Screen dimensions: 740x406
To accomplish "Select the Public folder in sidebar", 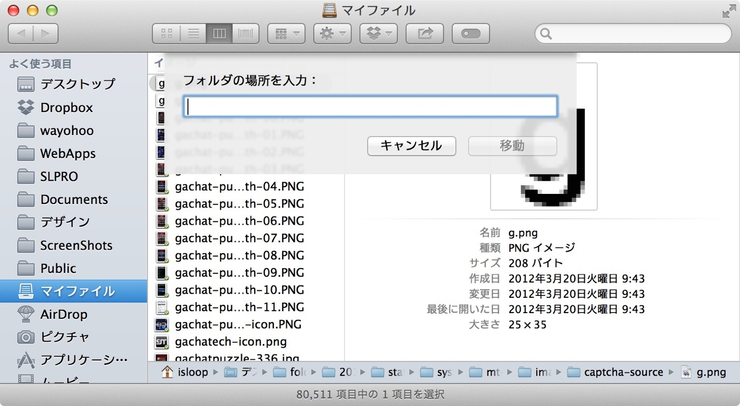I will tap(74, 268).
